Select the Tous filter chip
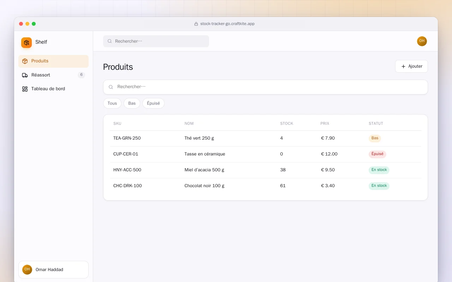Screen dimensions: 452x282 pos(112,103)
